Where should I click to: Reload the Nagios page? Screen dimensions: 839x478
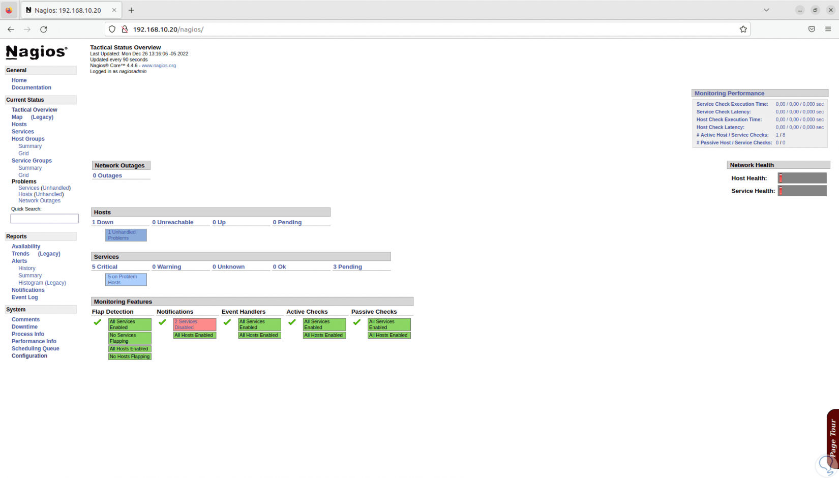[x=44, y=29]
